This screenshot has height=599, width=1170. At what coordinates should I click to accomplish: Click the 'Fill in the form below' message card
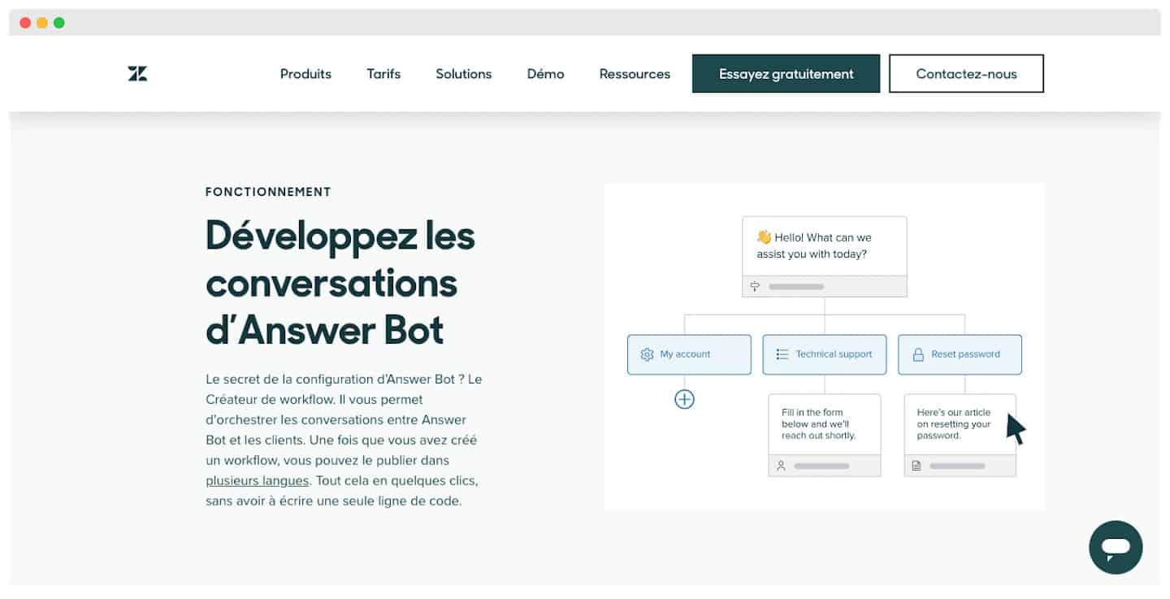[825, 435]
